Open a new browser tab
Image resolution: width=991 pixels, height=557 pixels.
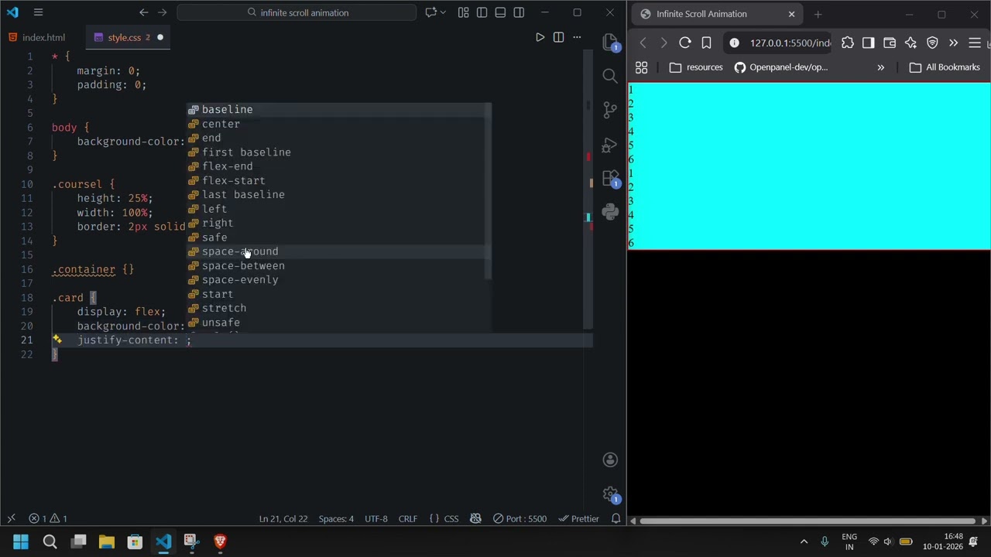818,14
